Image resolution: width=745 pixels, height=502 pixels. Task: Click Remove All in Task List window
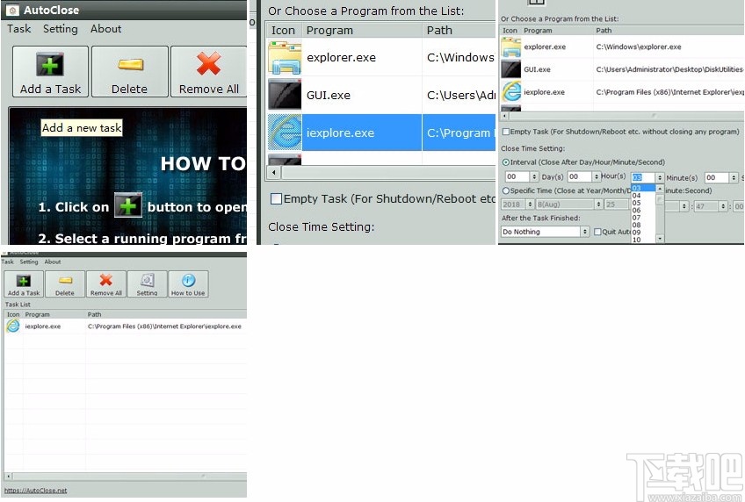click(106, 284)
